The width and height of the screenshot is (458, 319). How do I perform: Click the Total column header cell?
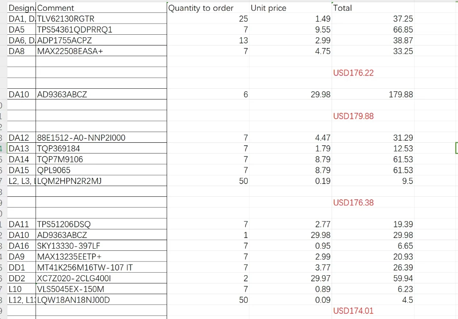pos(373,8)
